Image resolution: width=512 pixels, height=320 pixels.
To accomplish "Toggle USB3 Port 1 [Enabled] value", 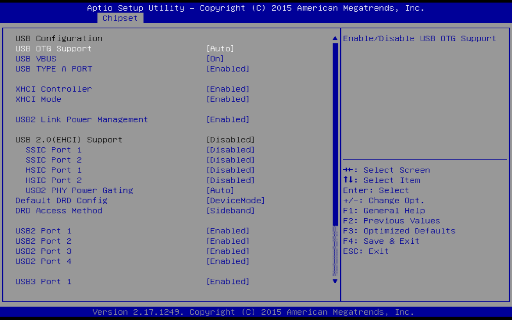I will [x=228, y=282].
